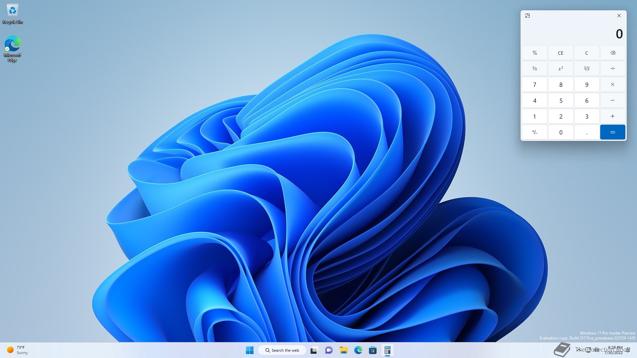Click digit 9 on the calculator

[587, 85]
